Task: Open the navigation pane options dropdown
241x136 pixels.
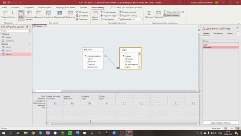Action: point(27,27)
